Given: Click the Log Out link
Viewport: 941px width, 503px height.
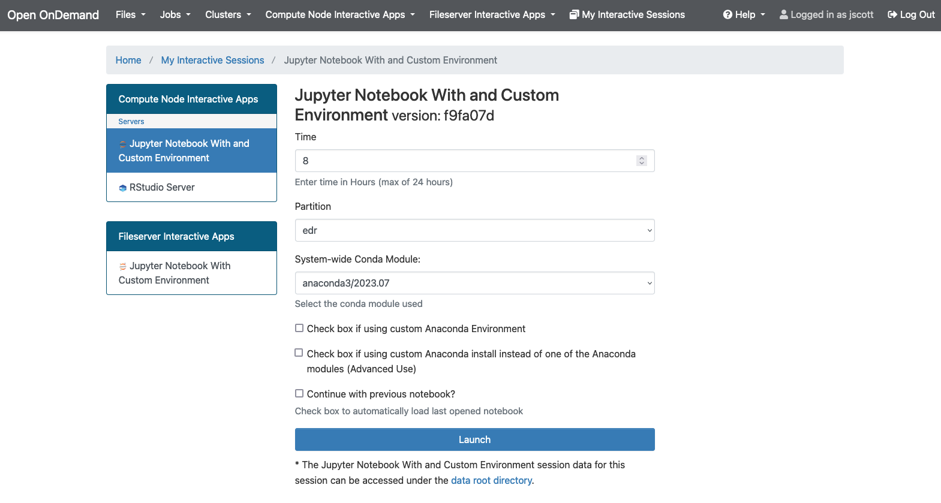Looking at the screenshot, I should (911, 14).
